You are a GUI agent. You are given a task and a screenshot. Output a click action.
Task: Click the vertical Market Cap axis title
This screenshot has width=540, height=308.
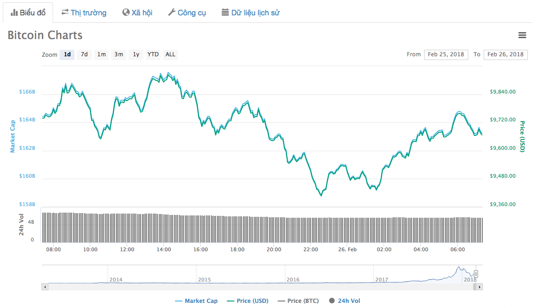click(13, 136)
